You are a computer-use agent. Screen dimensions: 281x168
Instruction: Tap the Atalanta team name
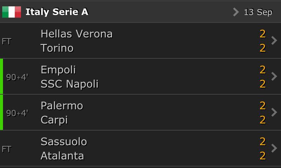pyautogui.click(x=62, y=156)
